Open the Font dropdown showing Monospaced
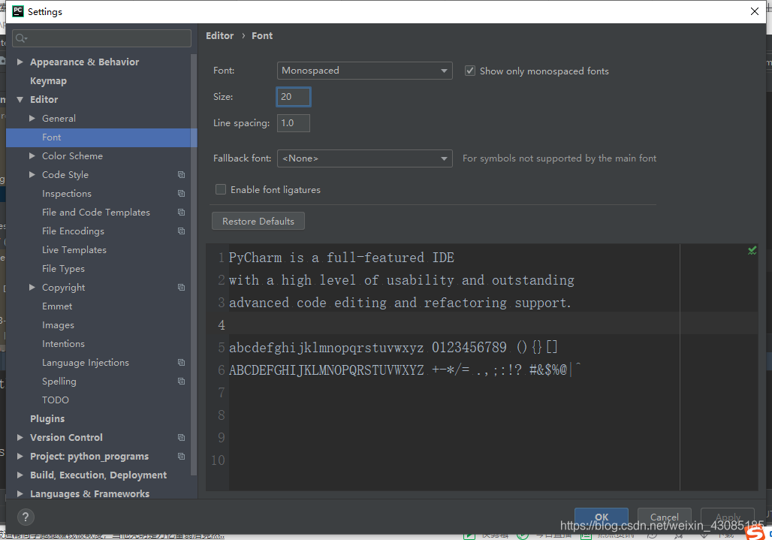 pos(364,71)
